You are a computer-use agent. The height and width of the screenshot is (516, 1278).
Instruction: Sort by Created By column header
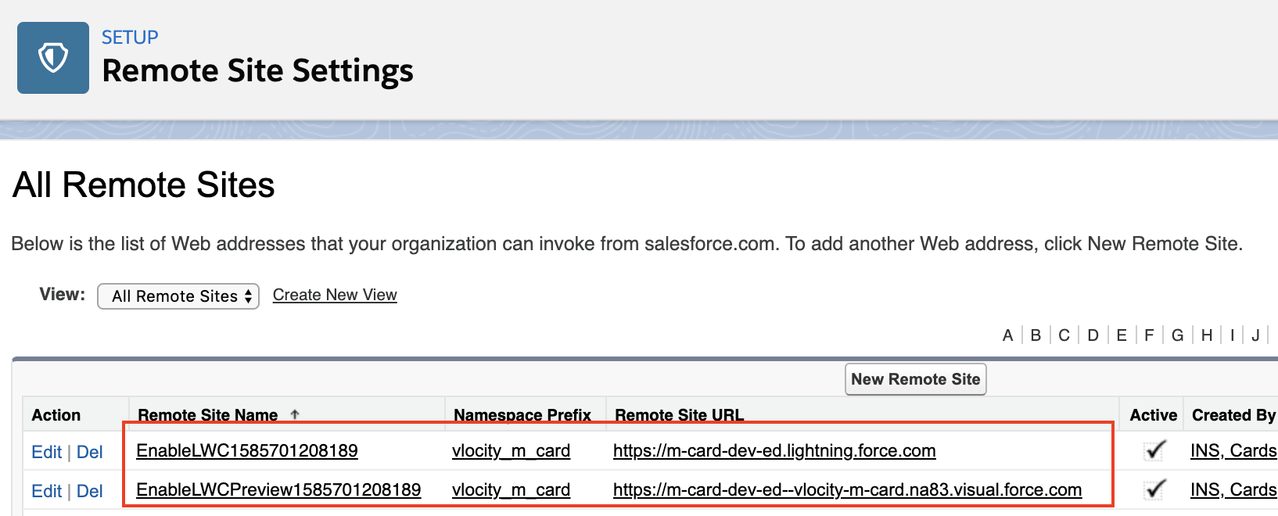coord(1233,415)
